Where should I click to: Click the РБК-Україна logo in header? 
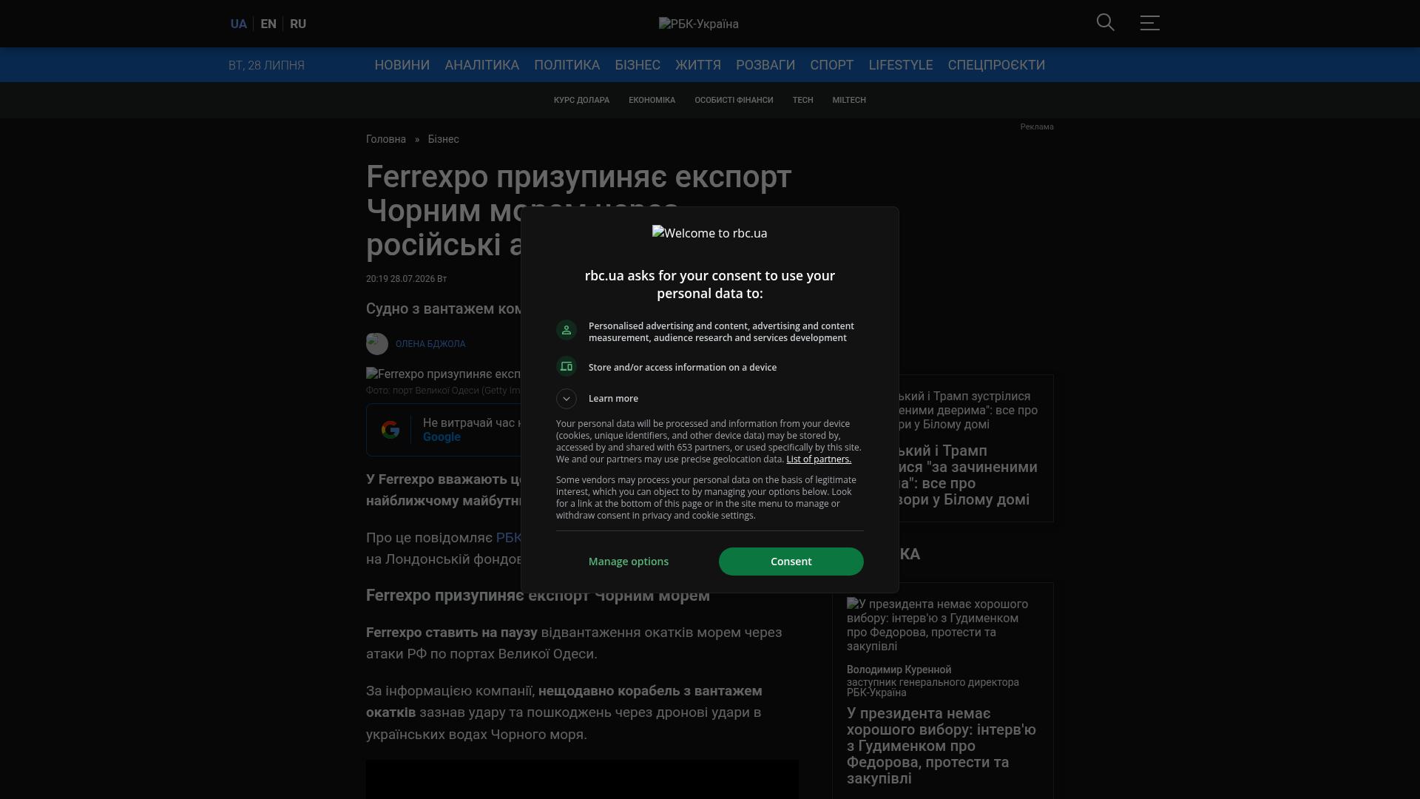tap(699, 24)
